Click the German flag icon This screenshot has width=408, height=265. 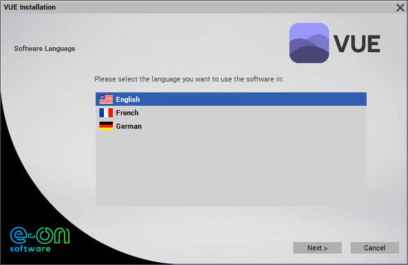click(106, 126)
